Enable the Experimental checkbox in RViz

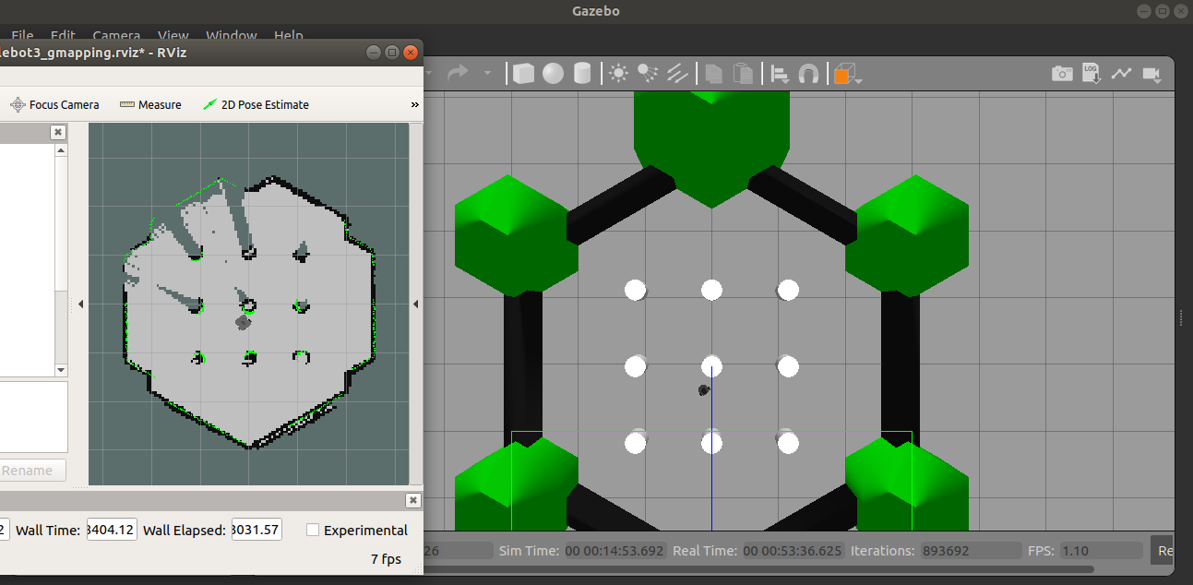[313, 530]
